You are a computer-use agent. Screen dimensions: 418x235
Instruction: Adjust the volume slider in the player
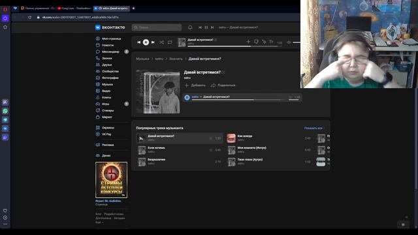pos(297,42)
